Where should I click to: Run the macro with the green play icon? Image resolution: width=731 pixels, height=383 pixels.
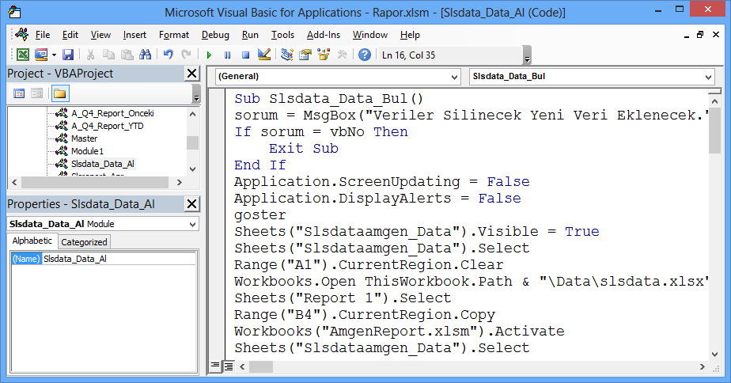209,55
